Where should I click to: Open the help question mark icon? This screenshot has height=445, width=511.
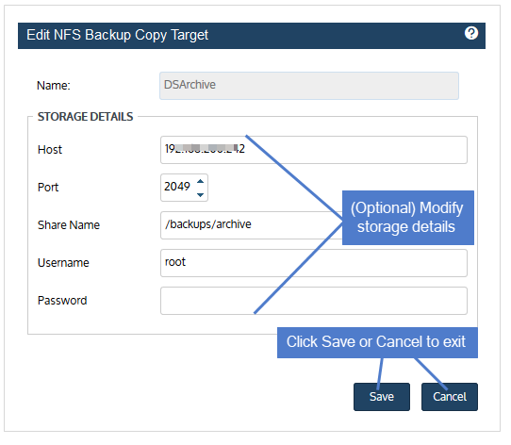click(470, 33)
